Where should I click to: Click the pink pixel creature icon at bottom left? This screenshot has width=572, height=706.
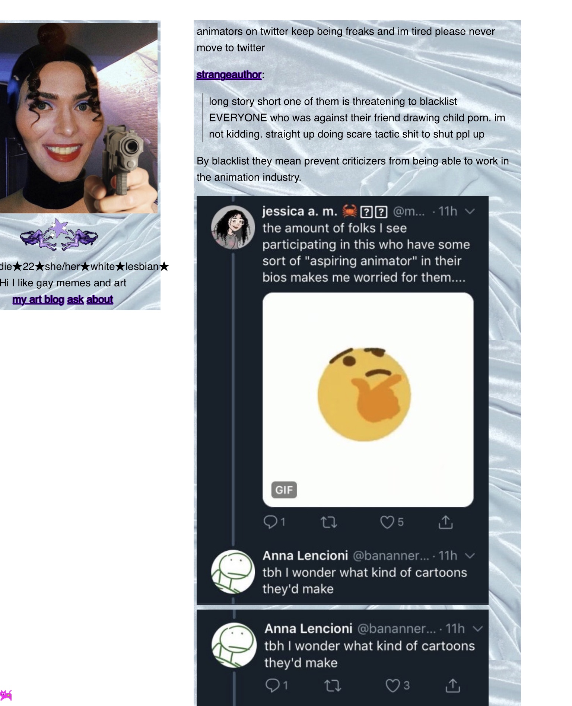6,695
